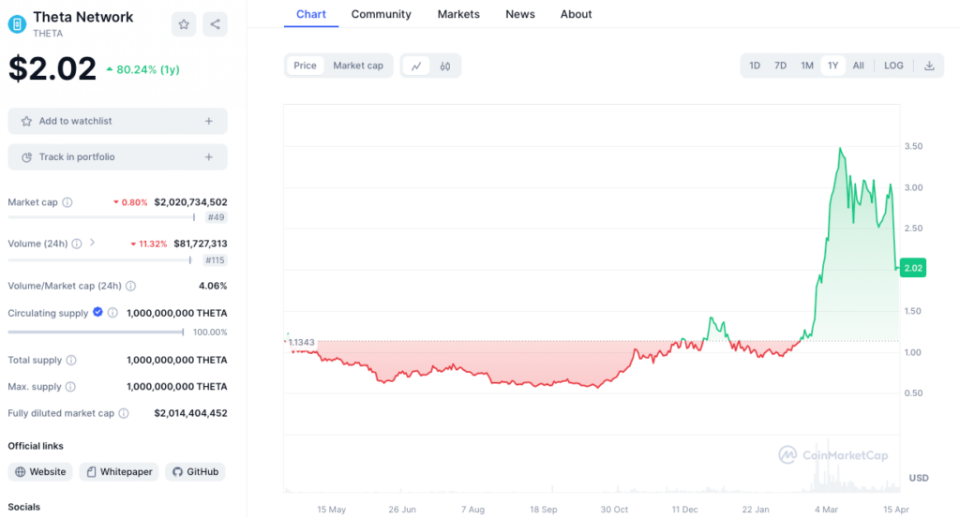960x518 pixels.
Task: Click the 1.1343 starting price label
Action: click(x=301, y=342)
